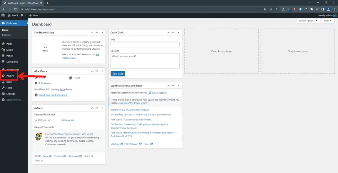Click the Quick Draft Title field
338x173 pixels.
(145, 45)
